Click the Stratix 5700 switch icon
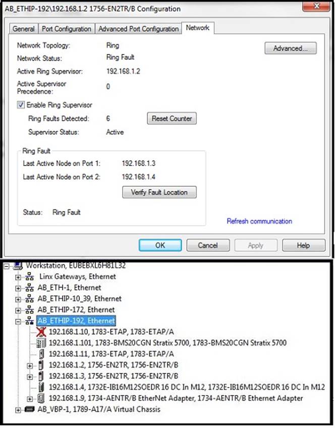The height and width of the screenshot is (428, 335). tap(41, 343)
